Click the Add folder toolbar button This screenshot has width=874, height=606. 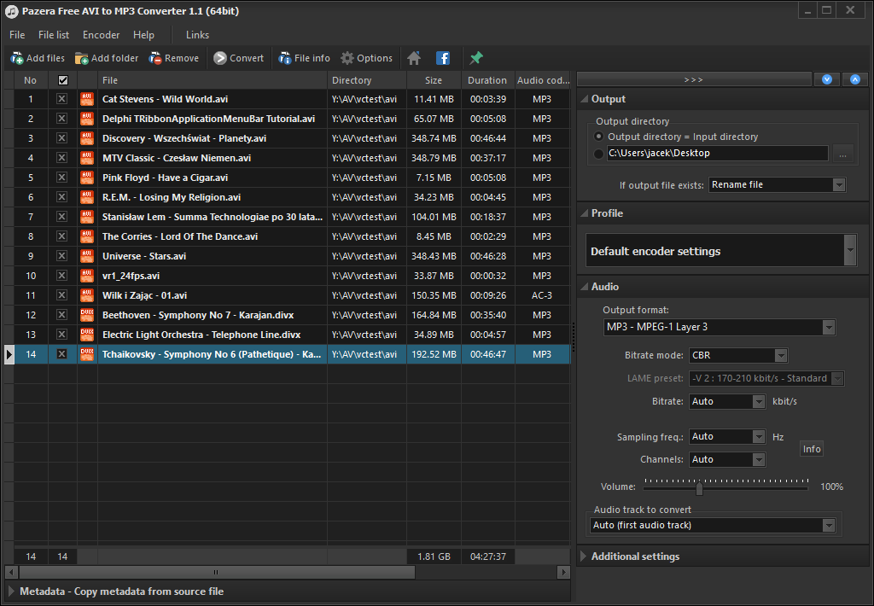point(107,58)
